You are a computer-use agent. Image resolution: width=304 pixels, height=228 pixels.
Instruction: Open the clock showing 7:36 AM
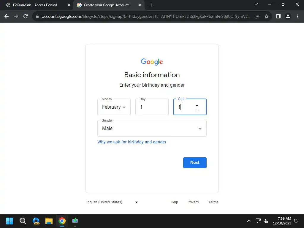pos(282,221)
